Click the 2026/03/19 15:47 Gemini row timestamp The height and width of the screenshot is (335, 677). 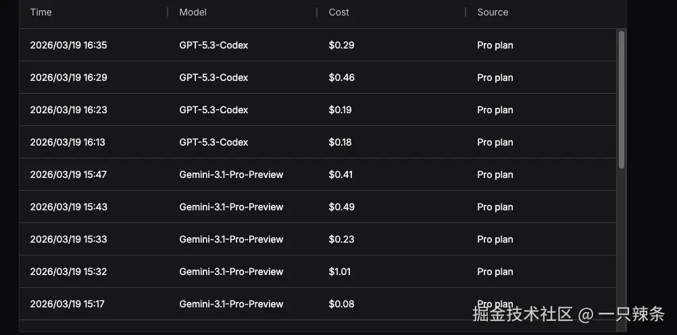pyautogui.click(x=68, y=175)
